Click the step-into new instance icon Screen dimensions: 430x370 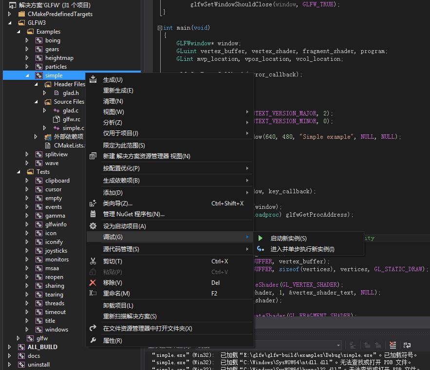click(261, 249)
